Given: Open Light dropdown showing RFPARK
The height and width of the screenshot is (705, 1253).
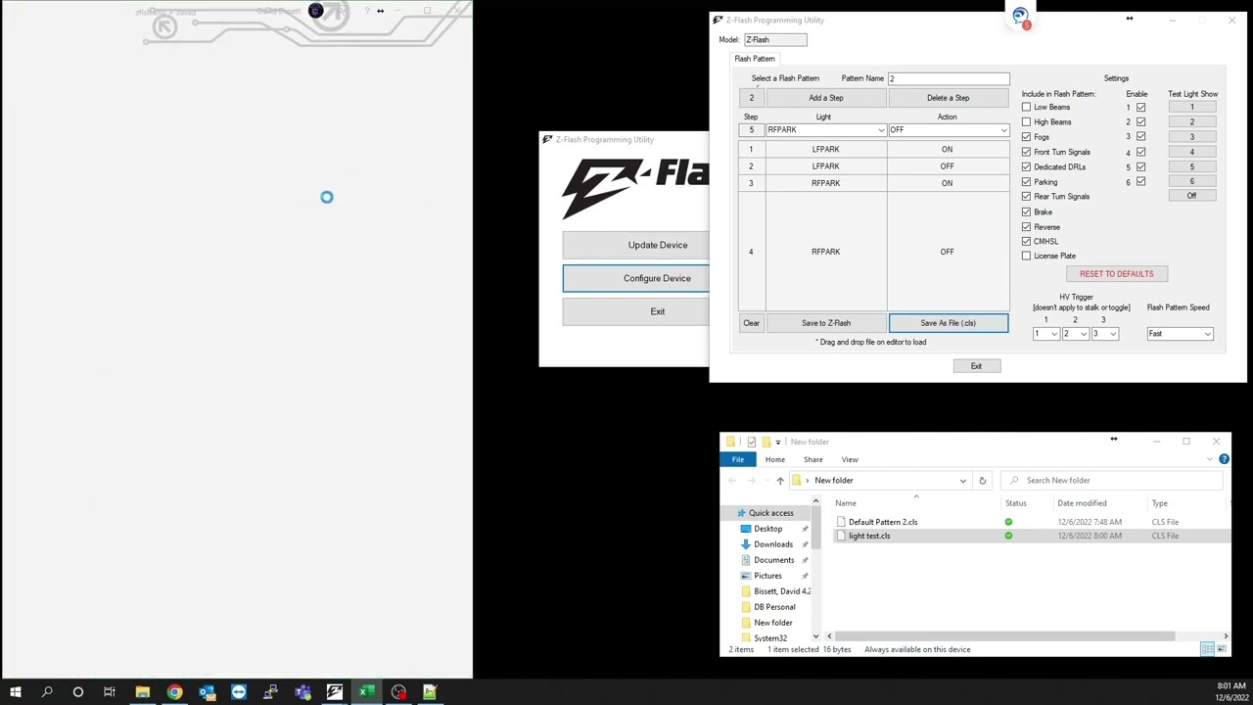Looking at the screenshot, I should tap(825, 130).
